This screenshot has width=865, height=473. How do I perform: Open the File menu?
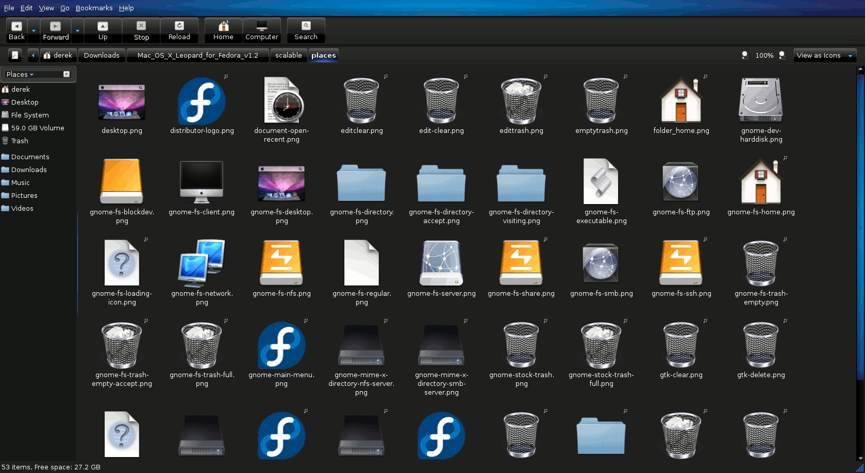tap(9, 8)
